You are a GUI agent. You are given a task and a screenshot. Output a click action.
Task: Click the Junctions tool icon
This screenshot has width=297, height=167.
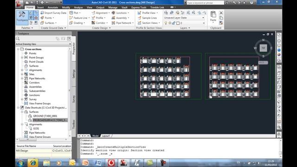pyautogui.click(x=113, y=13)
